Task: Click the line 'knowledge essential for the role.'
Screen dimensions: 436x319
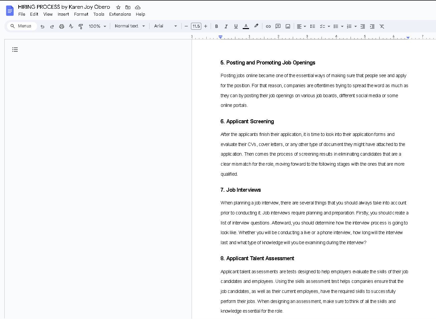Action: point(252,311)
